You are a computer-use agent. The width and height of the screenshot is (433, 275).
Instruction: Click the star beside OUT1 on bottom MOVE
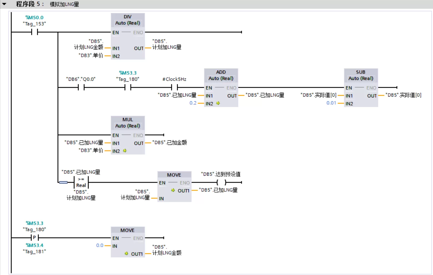[126, 254]
